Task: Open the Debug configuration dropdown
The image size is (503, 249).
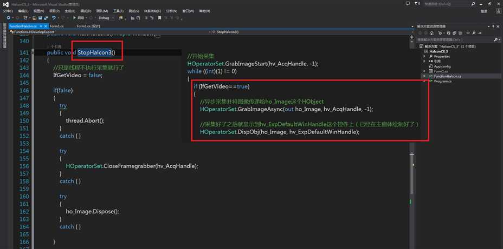Action: 106,18
